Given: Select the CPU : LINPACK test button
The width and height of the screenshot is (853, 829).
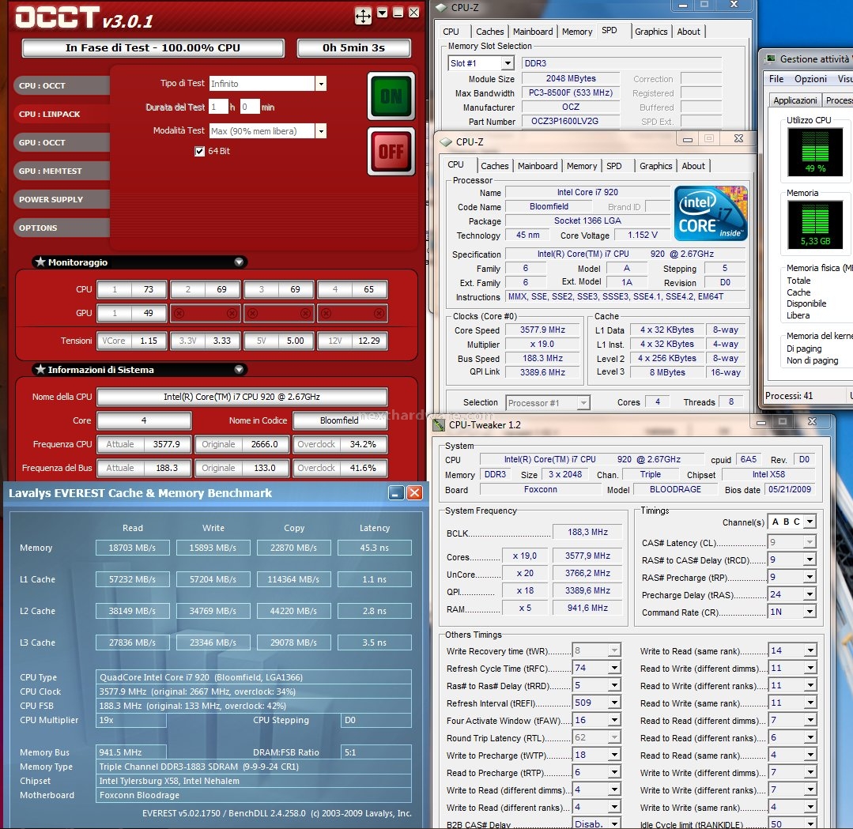Looking at the screenshot, I should click(x=61, y=115).
